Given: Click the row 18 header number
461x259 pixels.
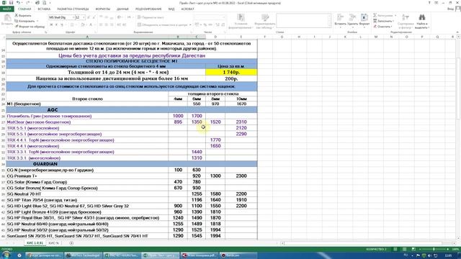Looking at the screenshot, I should coord(3,73).
